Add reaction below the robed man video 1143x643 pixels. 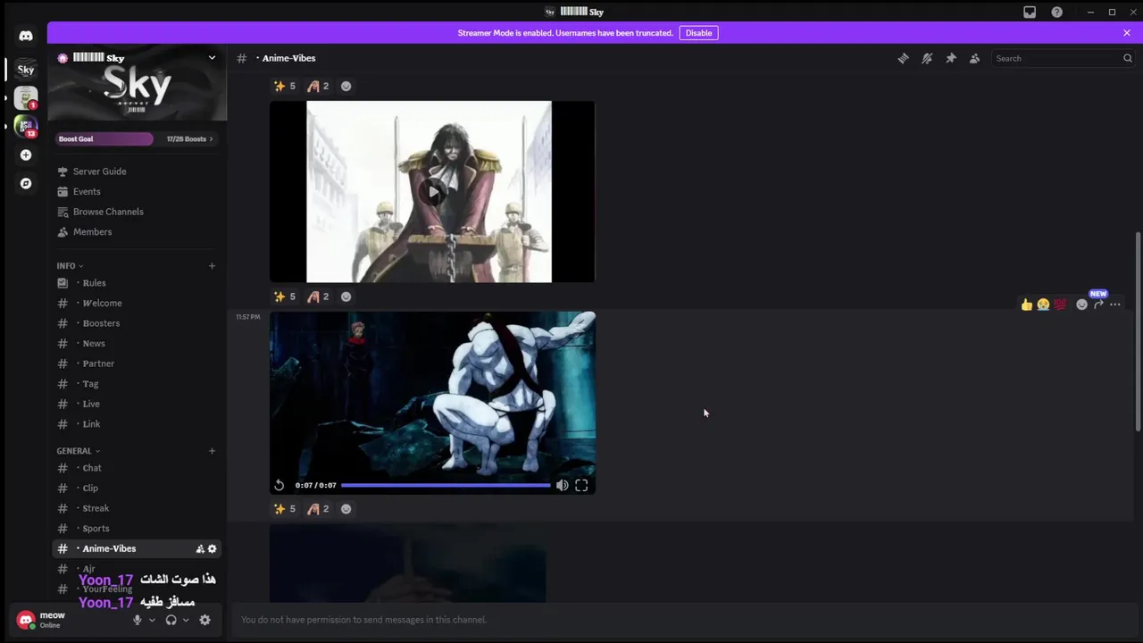click(346, 296)
